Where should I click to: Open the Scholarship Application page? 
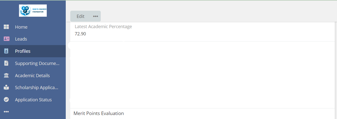coord(36,88)
